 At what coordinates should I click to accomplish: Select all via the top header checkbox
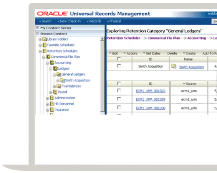[x=119, y=59]
